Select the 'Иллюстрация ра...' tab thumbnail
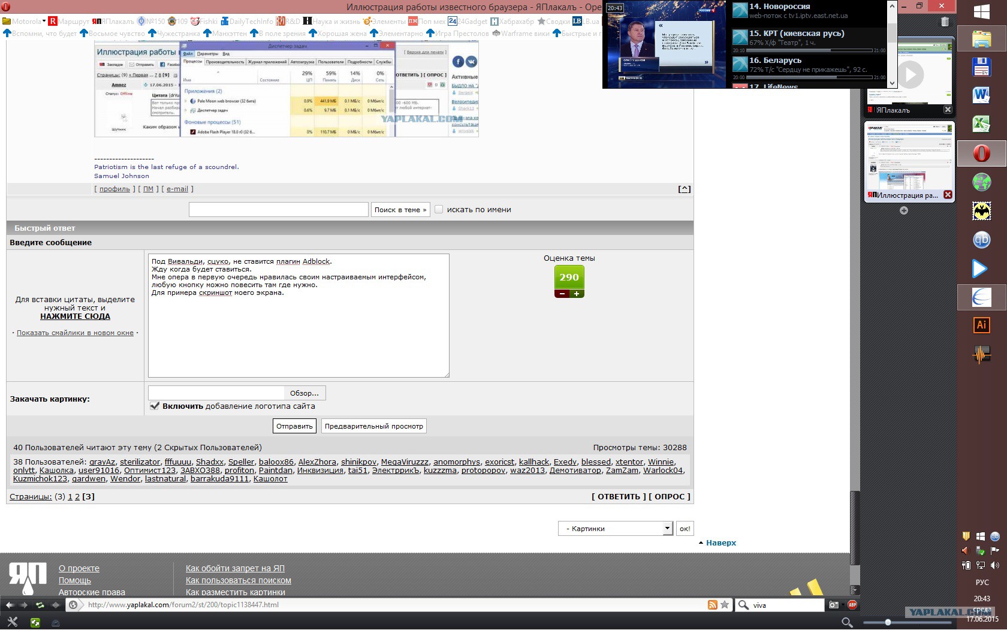The image size is (1007, 630). (909, 162)
